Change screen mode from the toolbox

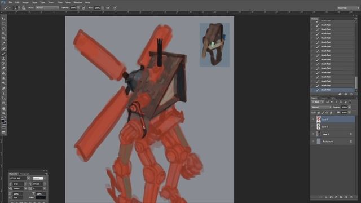[3, 133]
